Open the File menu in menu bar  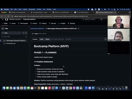(x=12, y=9)
